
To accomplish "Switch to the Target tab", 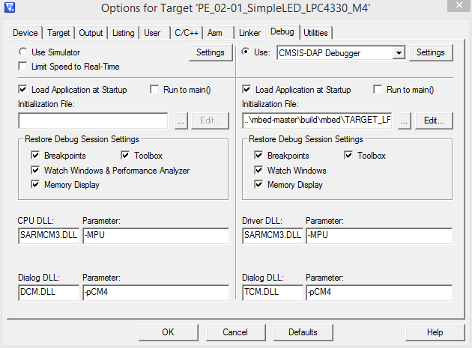I will 58,33.
